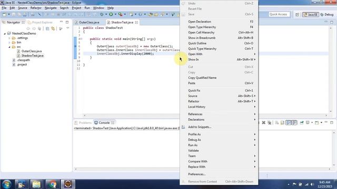
Task: Click the Navigator Forward arrow icon
Action: point(34,28)
